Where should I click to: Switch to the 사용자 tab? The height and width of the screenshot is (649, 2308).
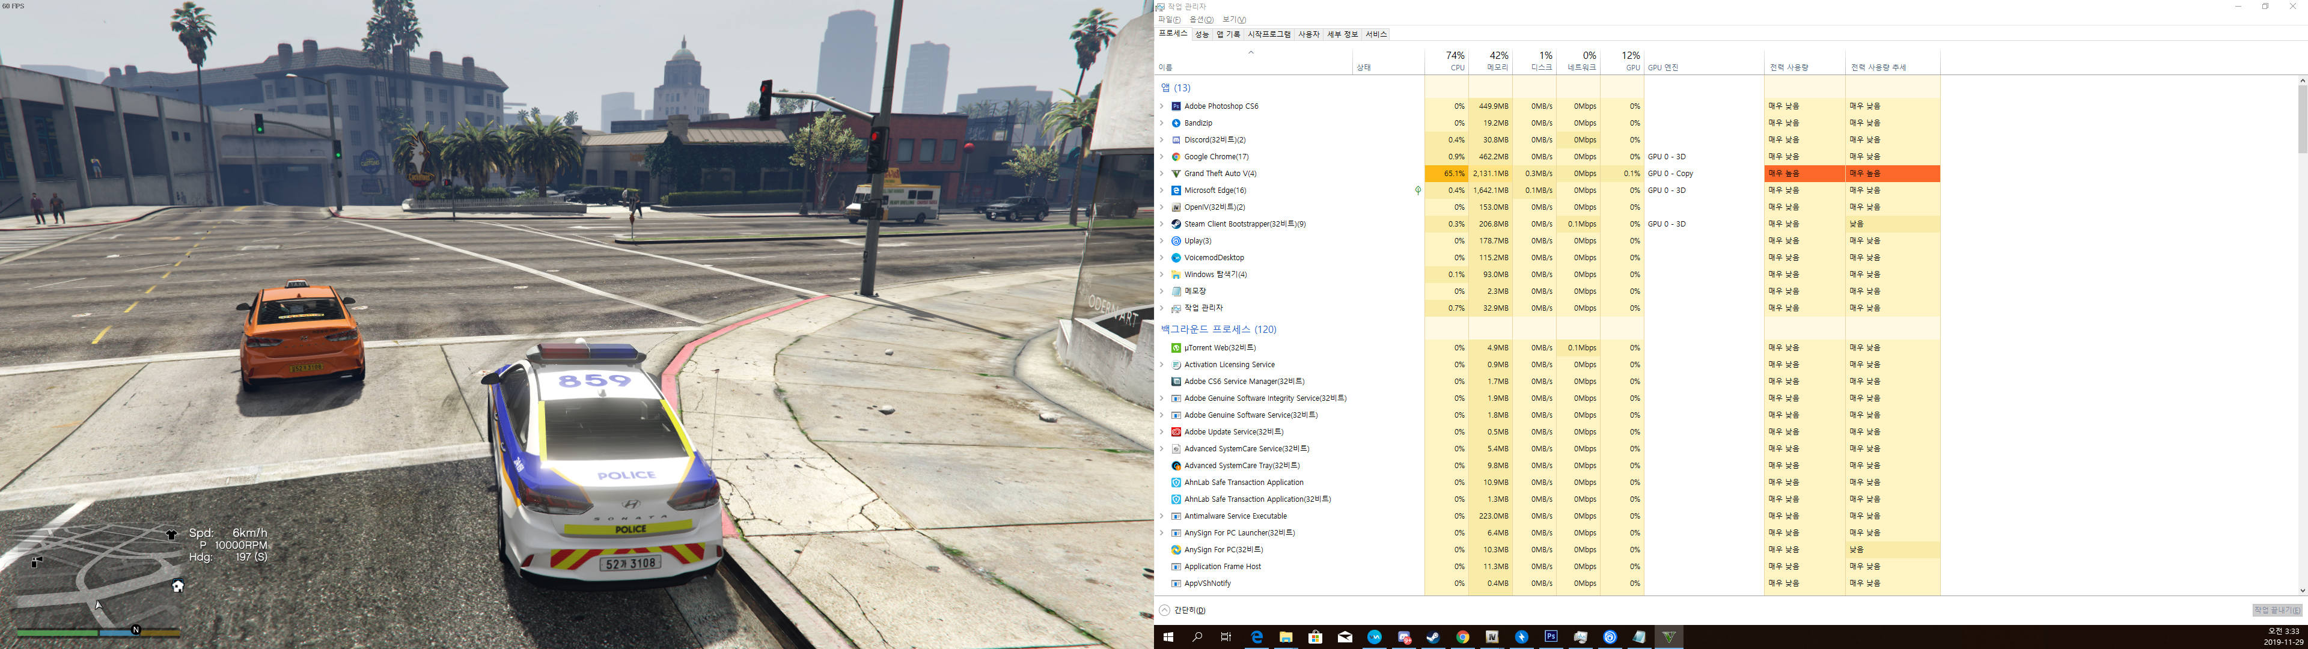pyautogui.click(x=1309, y=34)
